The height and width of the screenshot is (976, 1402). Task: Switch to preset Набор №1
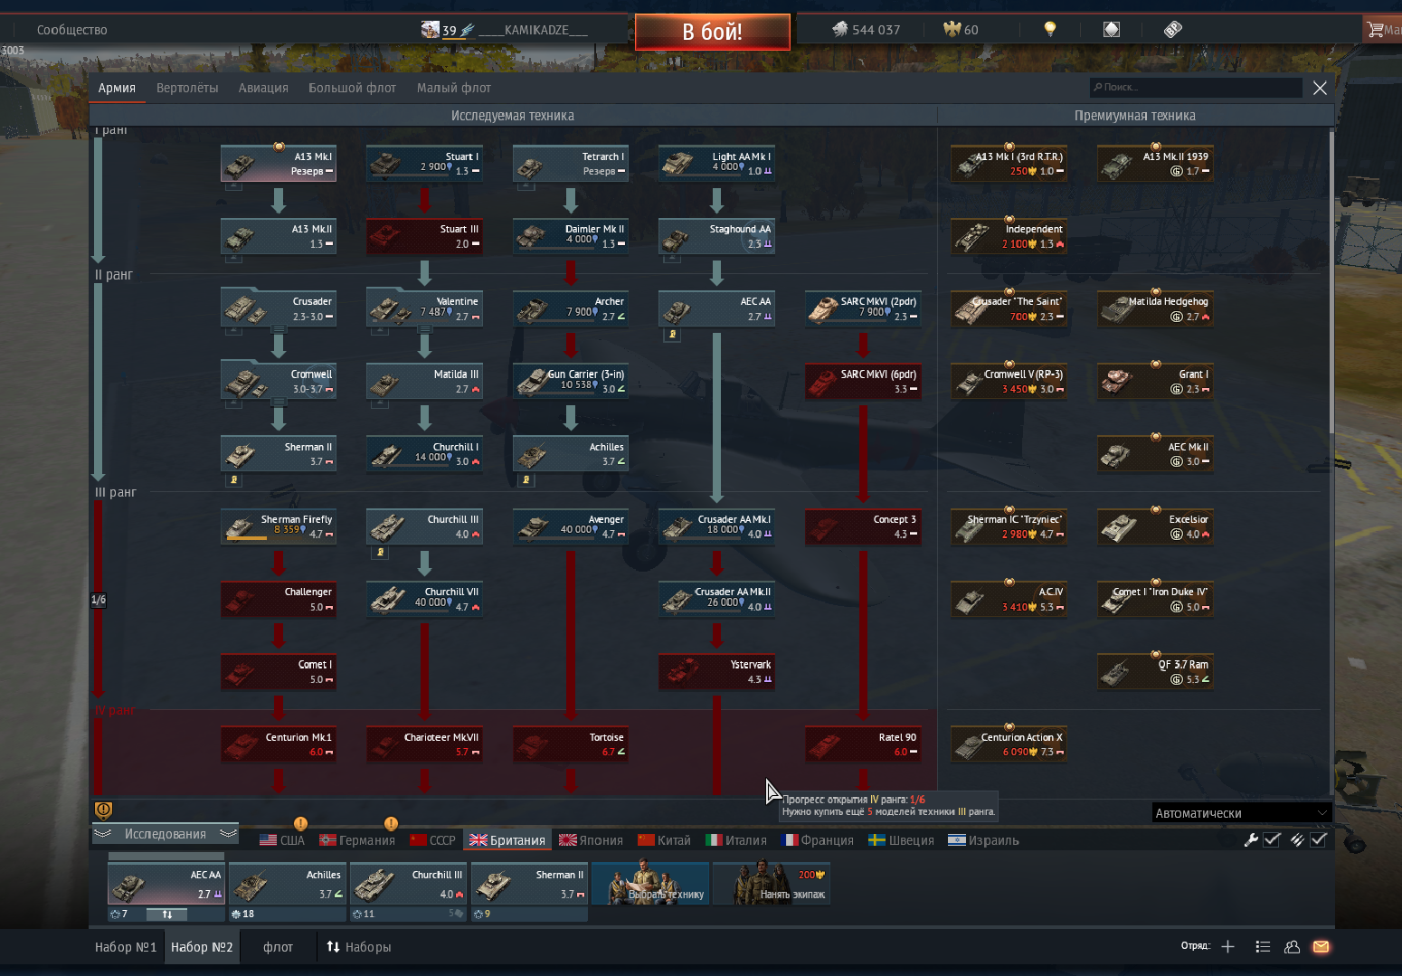pos(126,947)
